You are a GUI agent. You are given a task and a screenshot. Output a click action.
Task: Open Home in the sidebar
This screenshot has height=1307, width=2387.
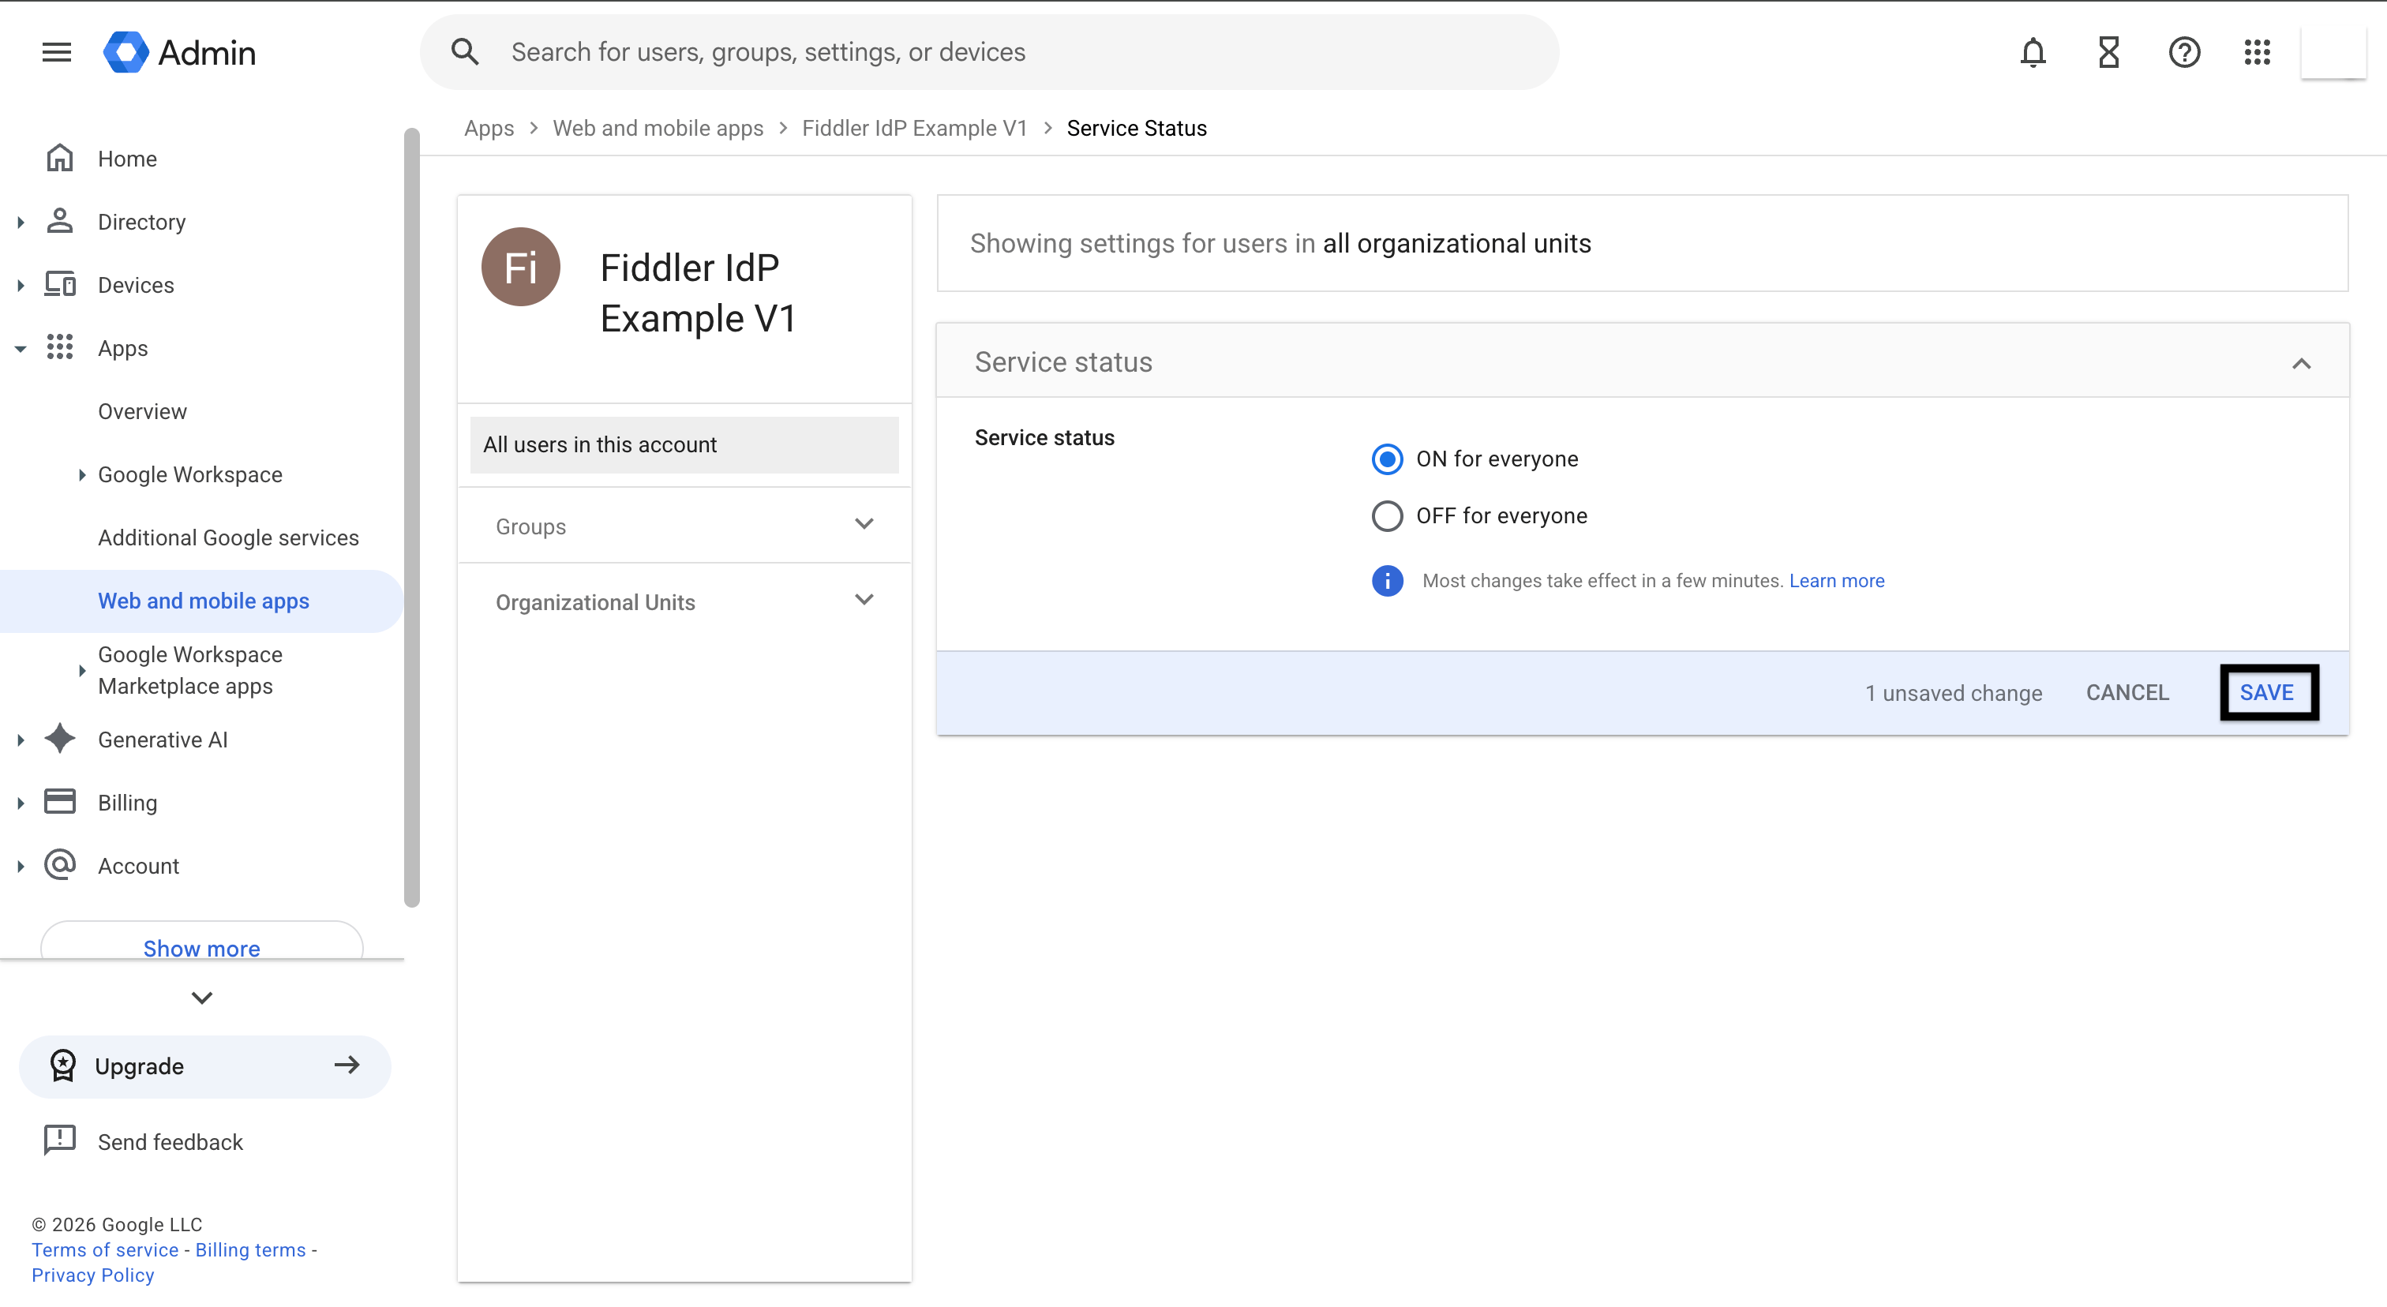(x=127, y=159)
